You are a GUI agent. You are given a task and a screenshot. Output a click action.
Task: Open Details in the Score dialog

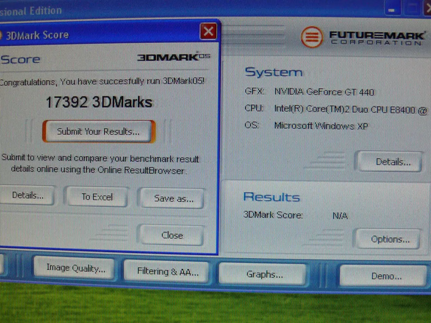(x=28, y=195)
